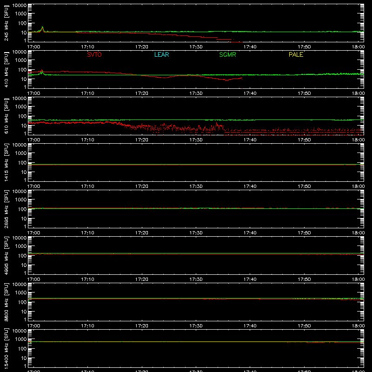Click 17:10 time label under the 245 MHz plot
372x372 pixels.
tap(87, 47)
